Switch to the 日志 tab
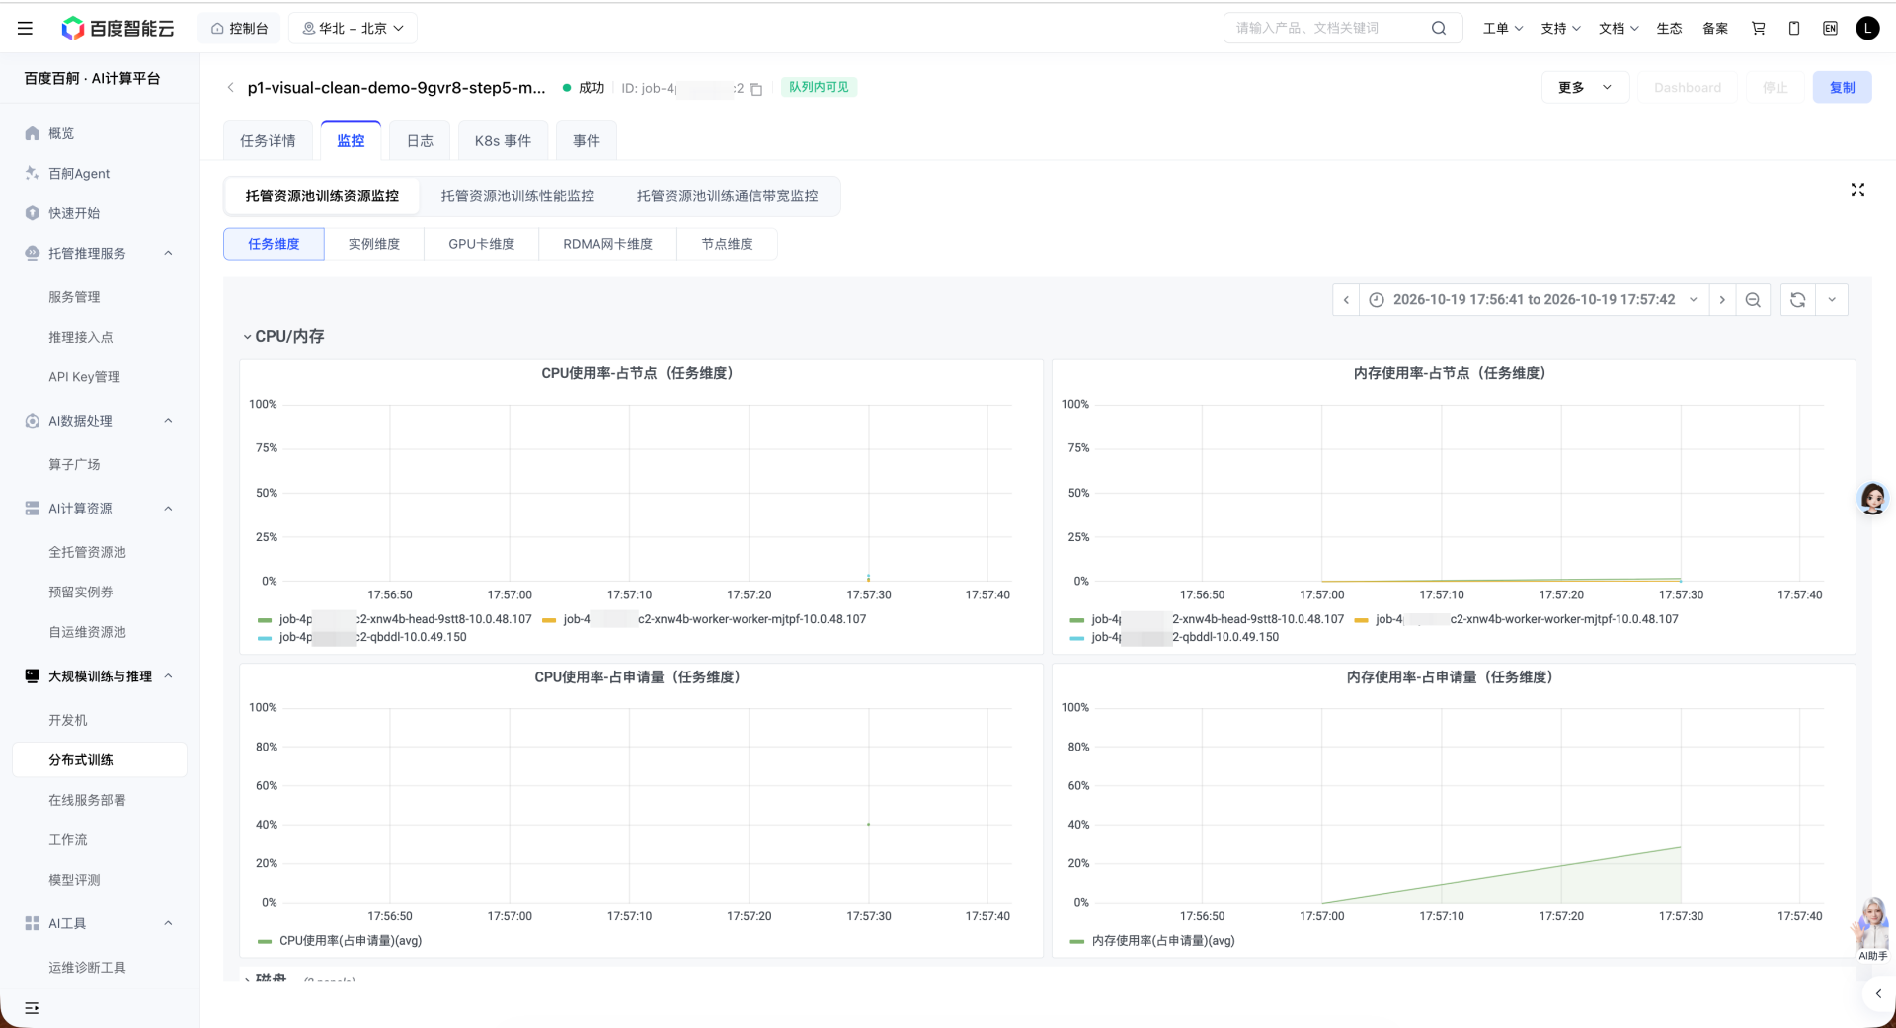 tap(420, 141)
